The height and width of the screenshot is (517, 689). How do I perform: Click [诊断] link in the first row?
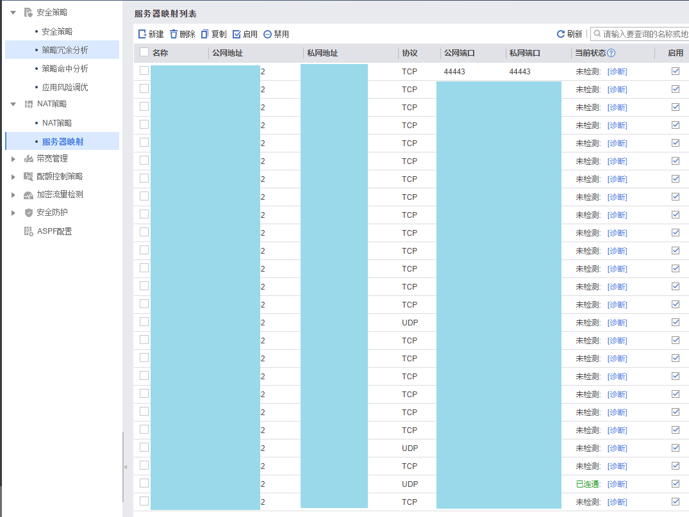(x=617, y=72)
